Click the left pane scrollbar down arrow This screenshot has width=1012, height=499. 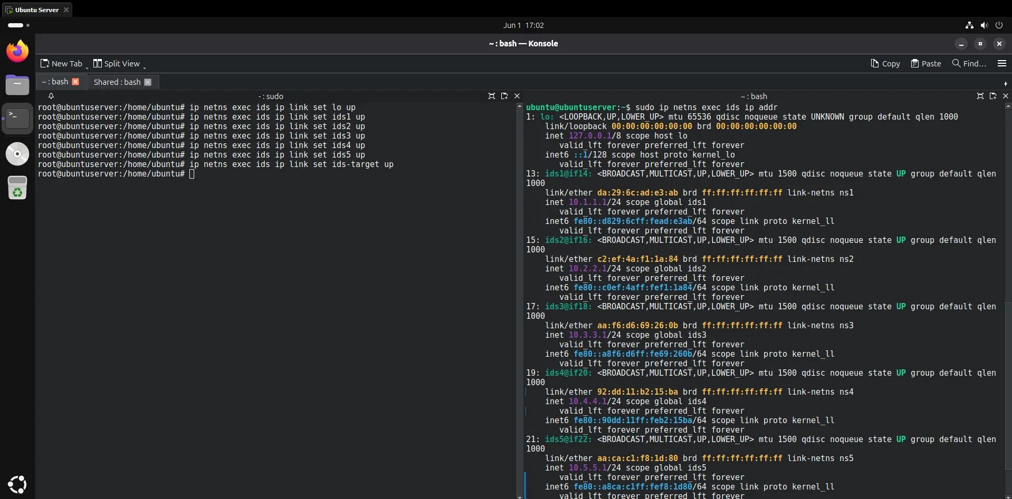(x=520, y=496)
